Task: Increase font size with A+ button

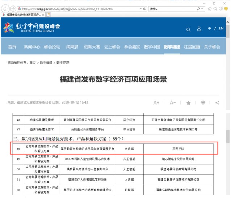Action: tap(156, 103)
